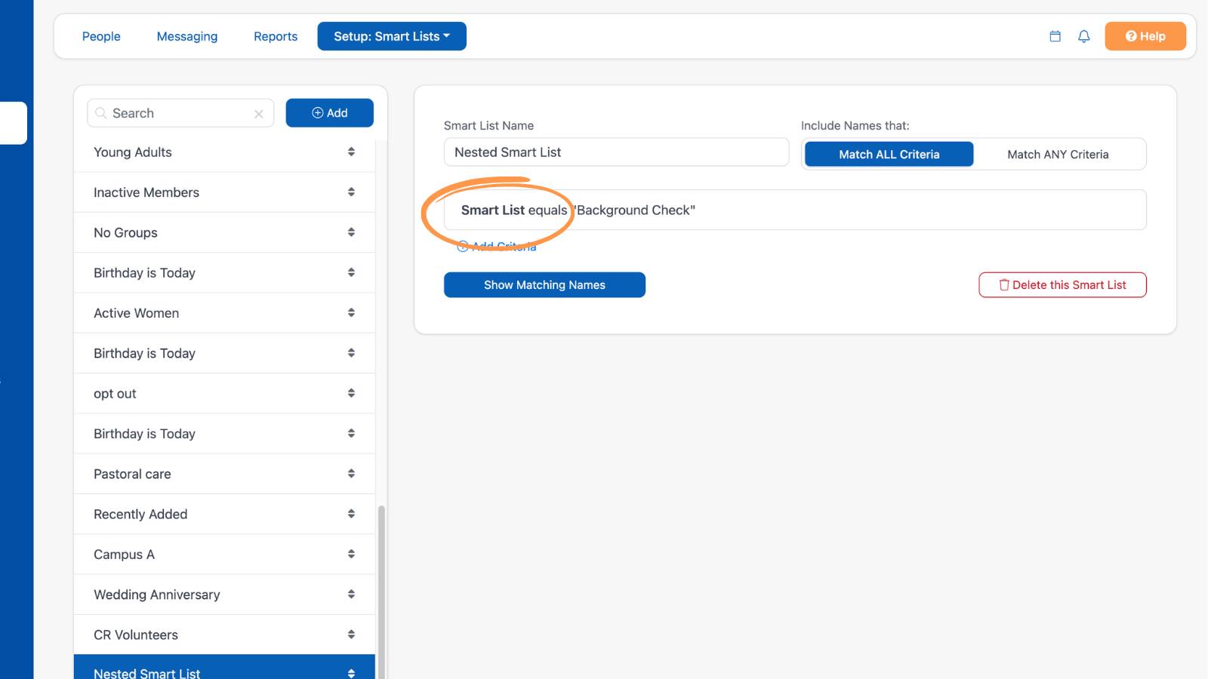Click the reorder handle on CR Volunteers row
Image resolution: width=1208 pixels, height=679 pixels.
[351, 634]
